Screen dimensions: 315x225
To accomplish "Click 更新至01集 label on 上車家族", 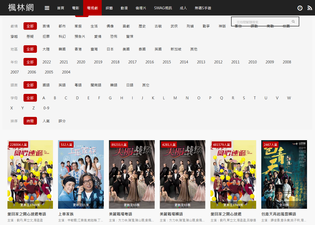I will [x=81, y=205].
